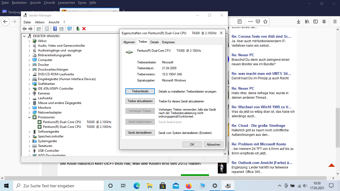Open Settings gear in the taskbar

[215, 186]
